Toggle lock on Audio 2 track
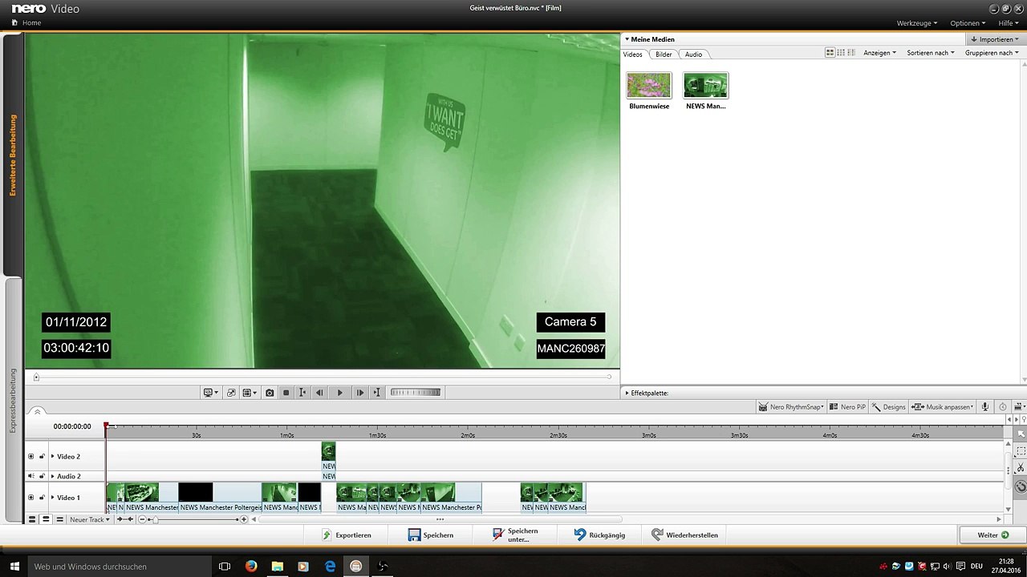This screenshot has width=1027, height=577. [x=42, y=476]
